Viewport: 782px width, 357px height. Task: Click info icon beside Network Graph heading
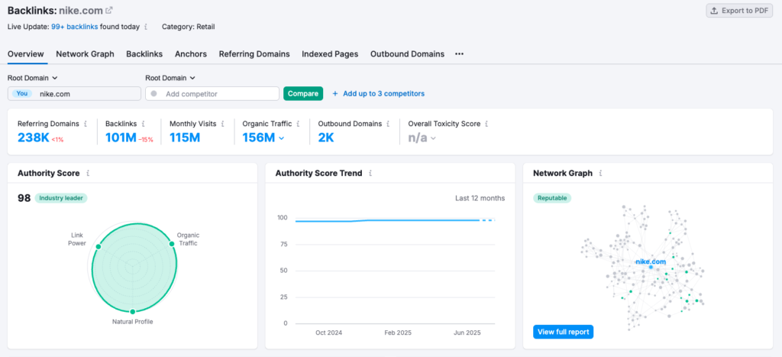pos(600,174)
